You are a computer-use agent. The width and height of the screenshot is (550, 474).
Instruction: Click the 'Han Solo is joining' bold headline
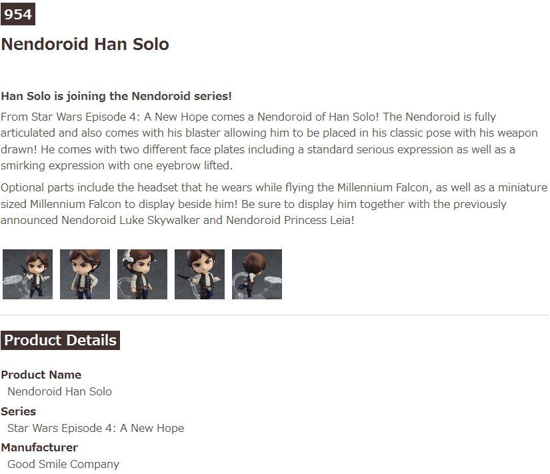pyautogui.click(x=116, y=96)
